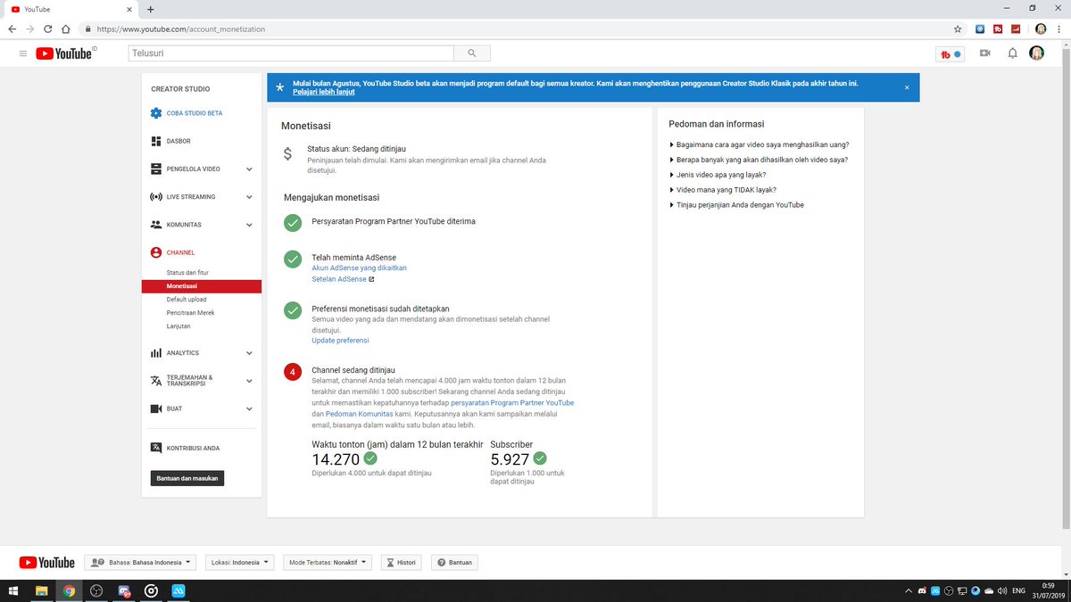This screenshot has width=1071, height=602.
Task: Expand the Pengelola Video section
Action: click(249, 169)
